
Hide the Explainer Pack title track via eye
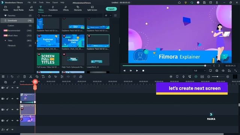18,109
